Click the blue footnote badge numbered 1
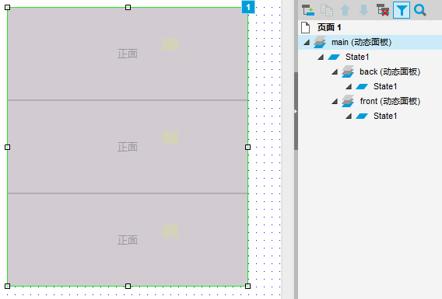This screenshot has height=299, width=442. 248,7
